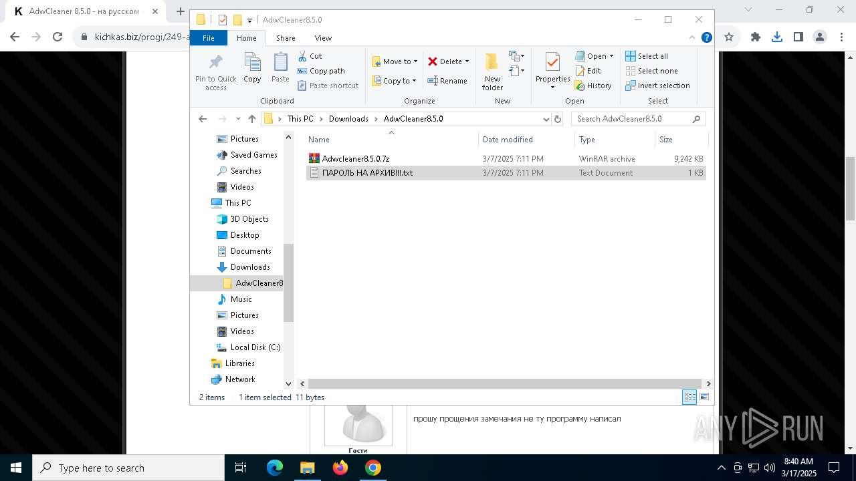Image resolution: width=856 pixels, height=481 pixels.
Task: Refresh the folder view
Action: [x=558, y=119]
